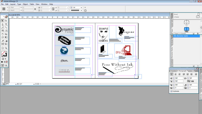Screen dimensions: 202x114
Task: Open the scale X percentage dropdown
Action: tap(50, 7)
